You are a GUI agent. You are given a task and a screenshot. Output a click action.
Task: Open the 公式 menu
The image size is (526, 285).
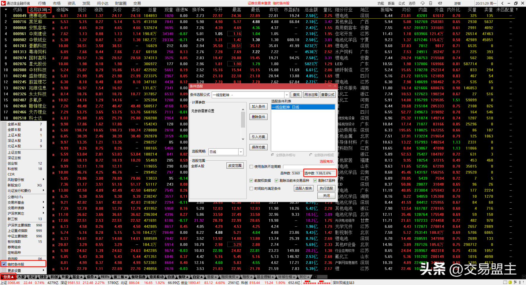[x=402, y=3]
